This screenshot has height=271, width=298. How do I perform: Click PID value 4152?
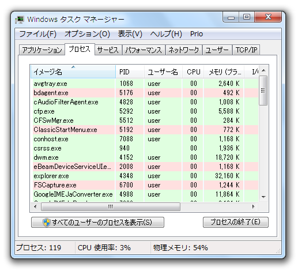click(126, 157)
